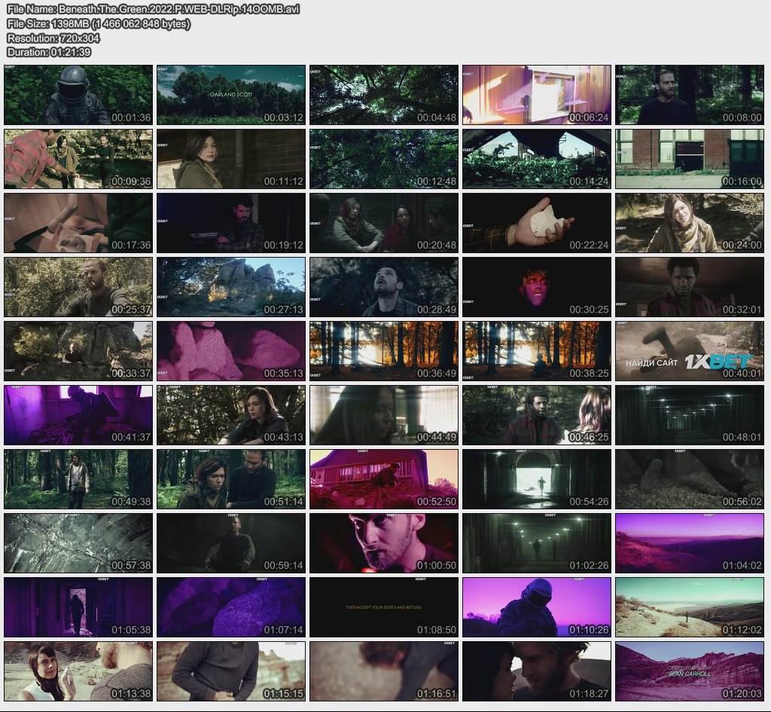Select the purple sunset landscape at 01:04:02
Viewport: 771px width, 712px height.
690,543
